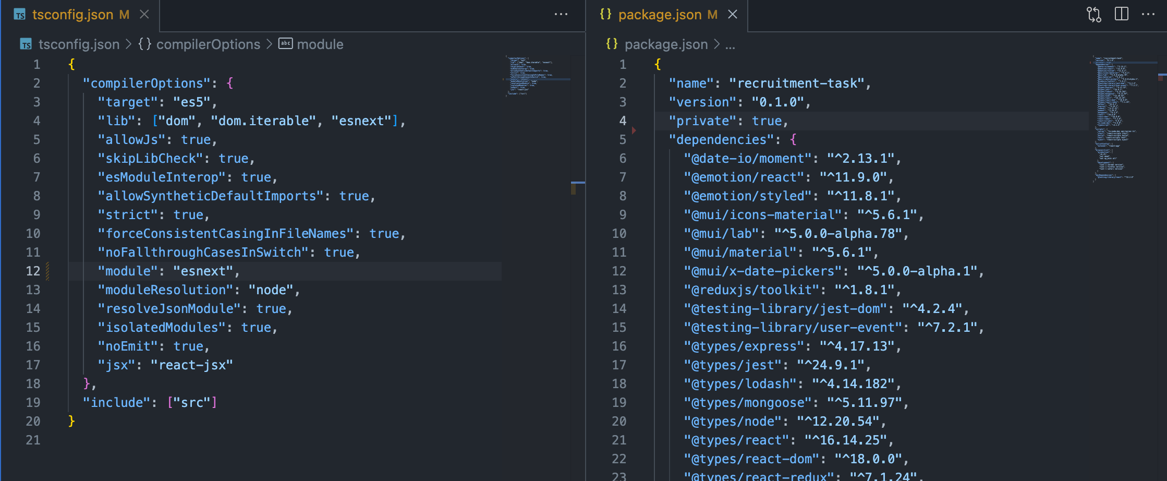Click the abc string icon in breadcrumb
1167x481 pixels.
tap(286, 43)
